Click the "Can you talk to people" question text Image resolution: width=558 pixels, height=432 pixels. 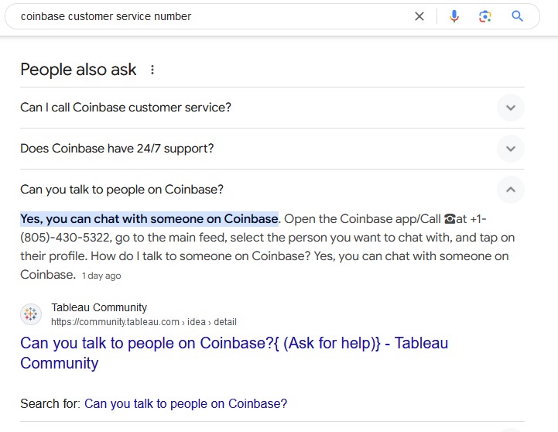tap(122, 190)
